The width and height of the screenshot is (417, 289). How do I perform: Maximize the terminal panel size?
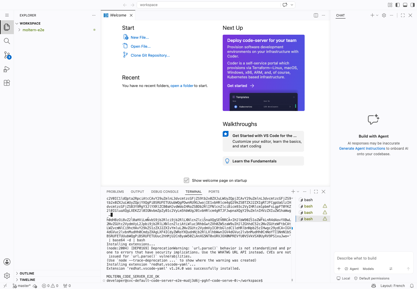pos(316,192)
